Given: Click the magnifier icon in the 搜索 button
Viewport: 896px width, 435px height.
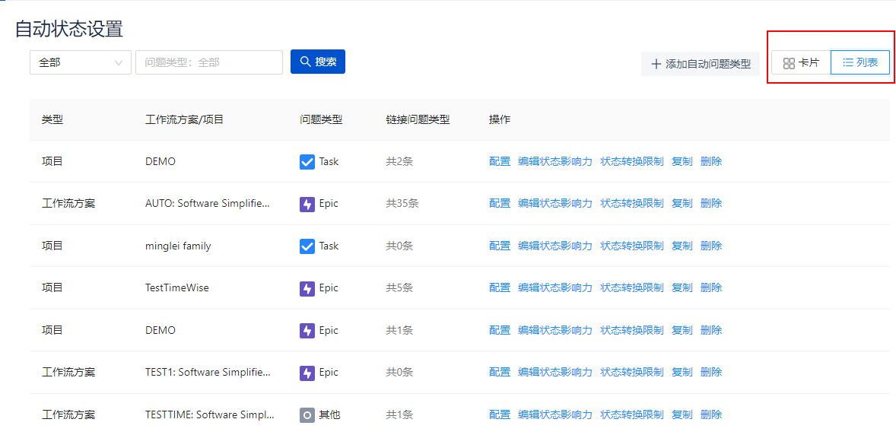Looking at the screenshot, I should coord(306,62).
